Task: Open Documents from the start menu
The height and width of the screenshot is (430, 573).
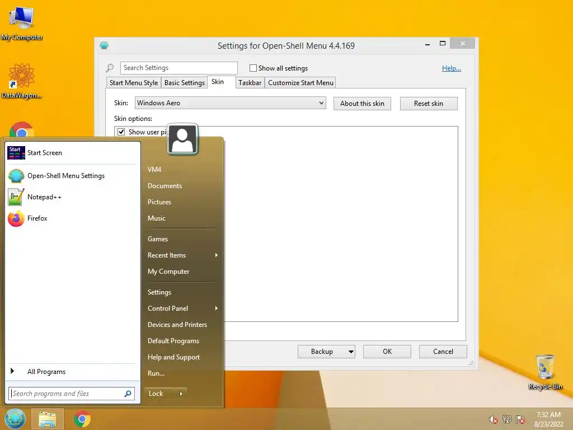Action: click(183, 186)
